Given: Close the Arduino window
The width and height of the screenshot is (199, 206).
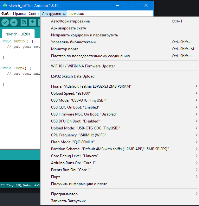Looking at the screenshot, I should 146,5.
